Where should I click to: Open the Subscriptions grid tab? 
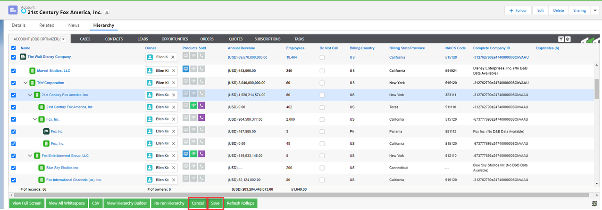point(268,39)
